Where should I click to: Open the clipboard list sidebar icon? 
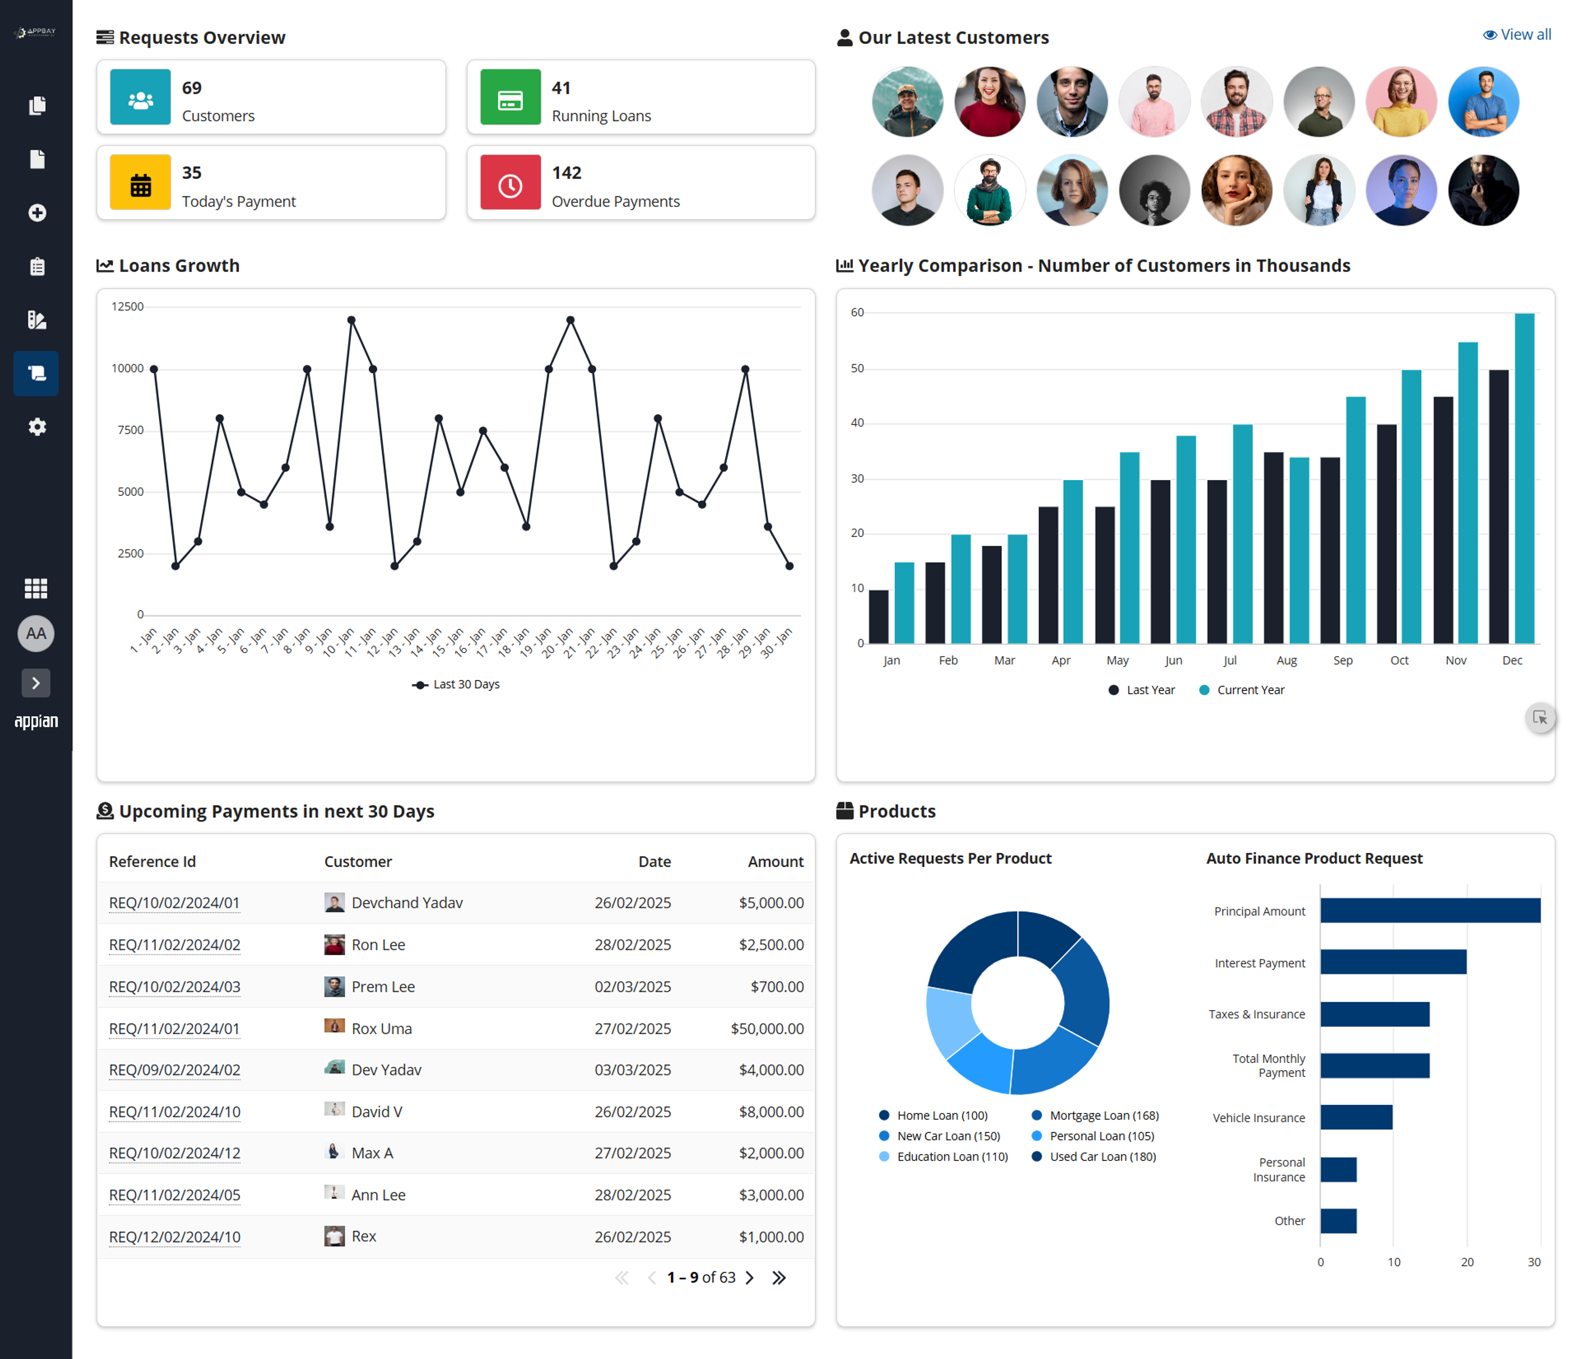(x=37, y=266)
